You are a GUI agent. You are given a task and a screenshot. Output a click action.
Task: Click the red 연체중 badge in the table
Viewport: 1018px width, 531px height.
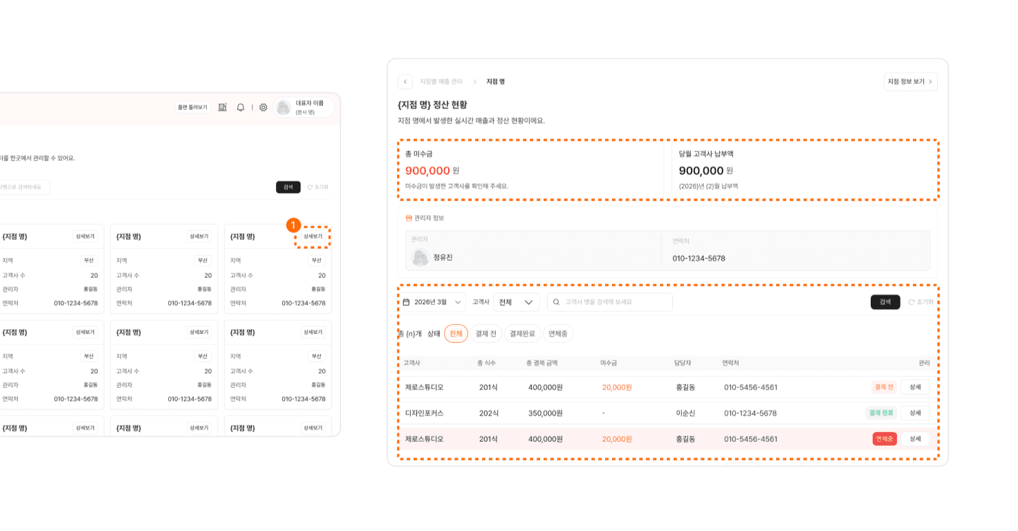click(x=885, y=439)
